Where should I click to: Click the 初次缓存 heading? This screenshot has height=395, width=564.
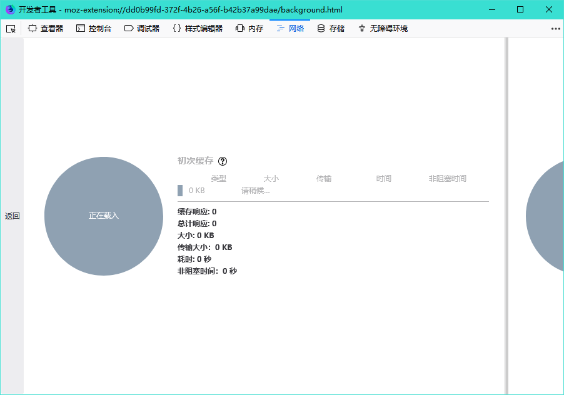[195, 161]
